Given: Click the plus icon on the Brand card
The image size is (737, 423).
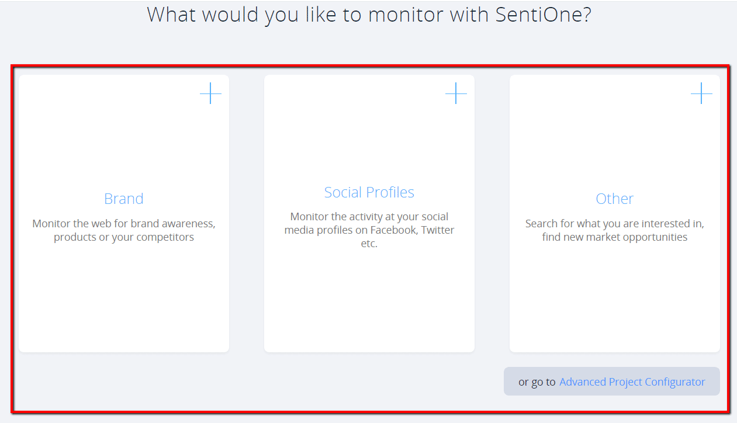Looking at the screenshot, I should pyautogui.click(x=210, y=93).
